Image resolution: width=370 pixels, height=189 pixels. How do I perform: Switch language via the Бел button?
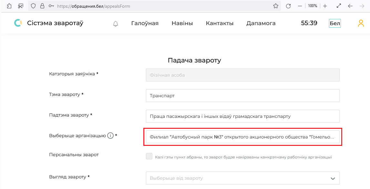pos(335,23)
